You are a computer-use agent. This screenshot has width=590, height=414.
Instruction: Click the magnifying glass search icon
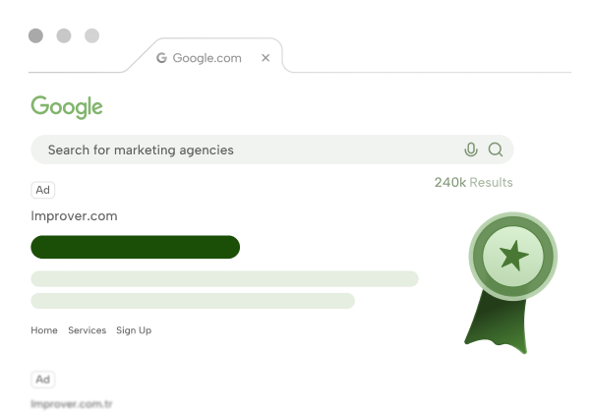tap(496, 149)
